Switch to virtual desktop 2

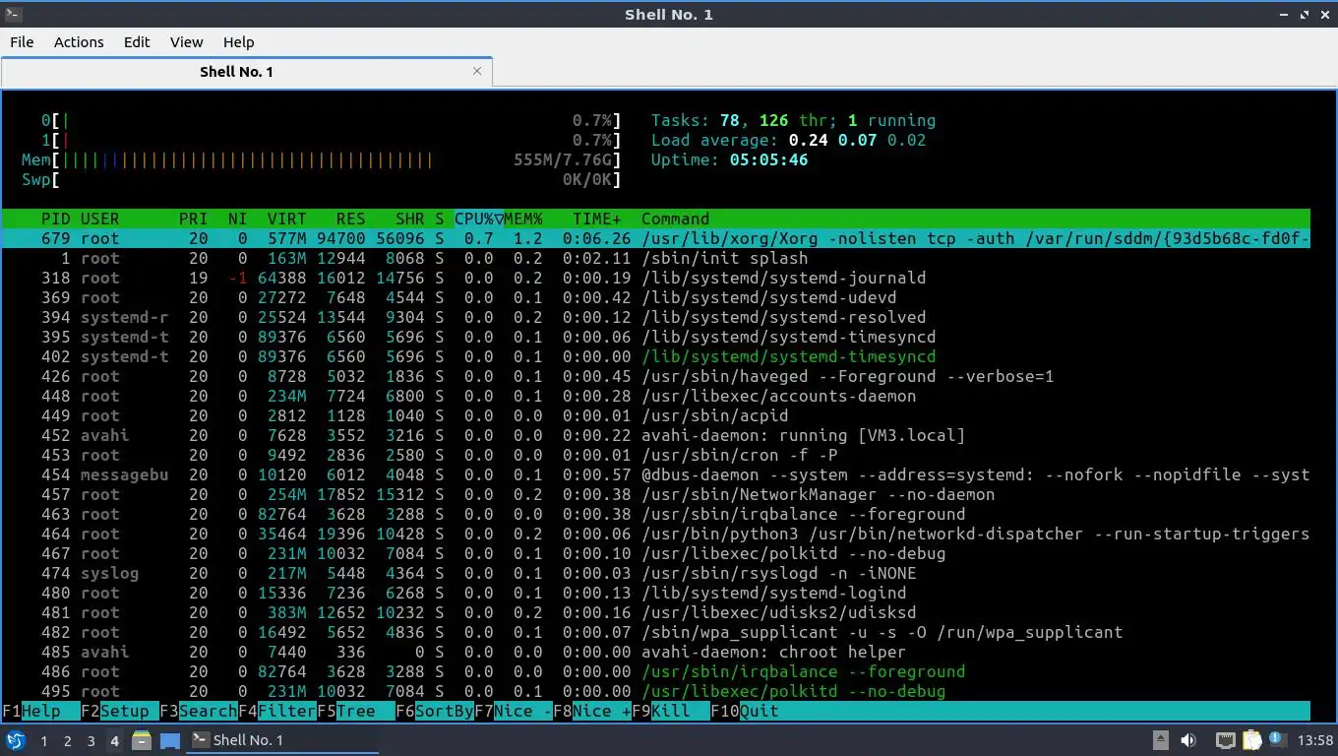[x=67, y=740]
